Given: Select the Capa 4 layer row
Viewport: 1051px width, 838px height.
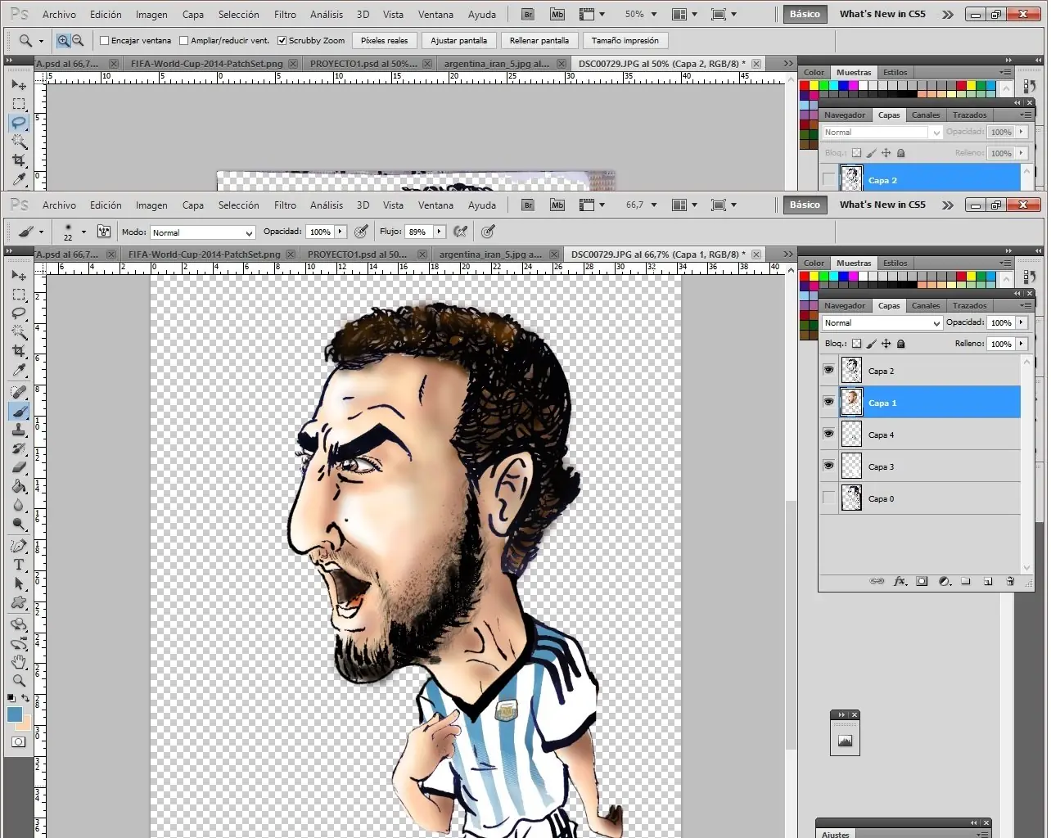Looking at the screenshot, I should coord(921,435).
